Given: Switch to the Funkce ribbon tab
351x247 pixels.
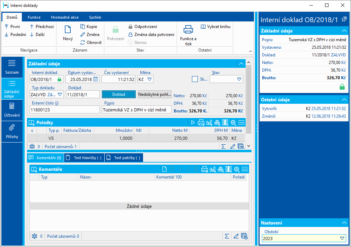Looking at the screenshot, I should 34,17.
